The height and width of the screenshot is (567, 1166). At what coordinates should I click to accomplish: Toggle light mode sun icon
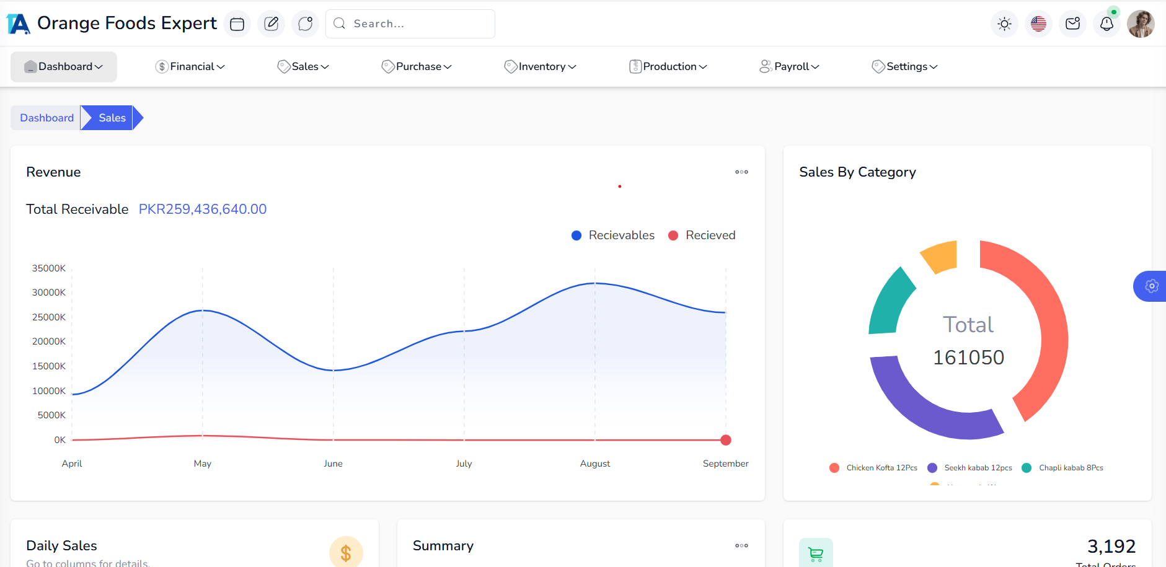(x=1004, y=24)
